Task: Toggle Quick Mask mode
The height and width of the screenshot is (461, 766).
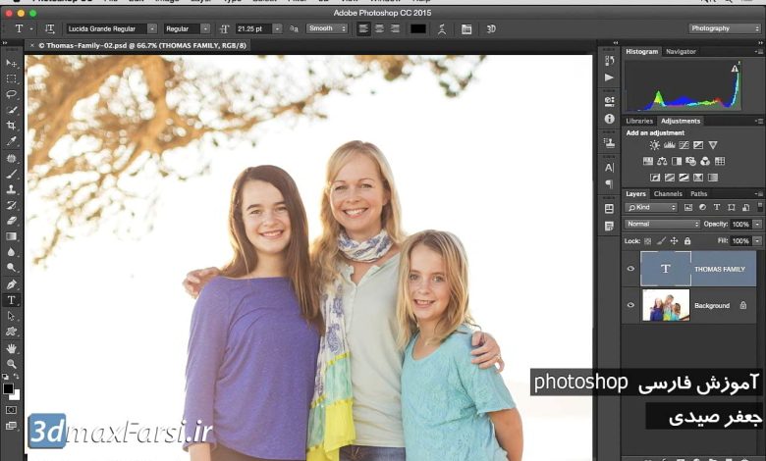Action: coord(11,410)
